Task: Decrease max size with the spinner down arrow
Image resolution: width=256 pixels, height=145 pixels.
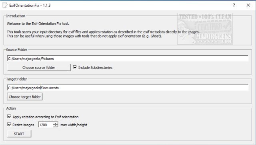Action: click(56, 126)
